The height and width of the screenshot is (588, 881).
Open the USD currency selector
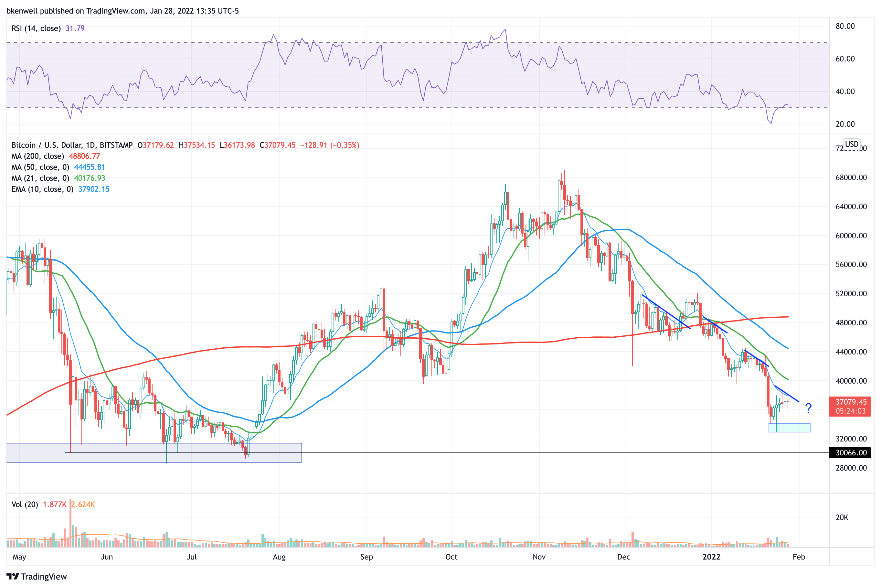(851, 144)
